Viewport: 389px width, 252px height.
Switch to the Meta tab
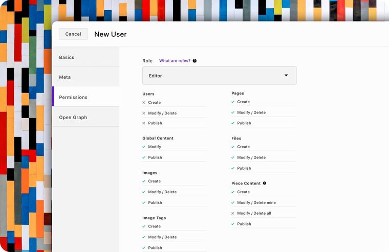(x=86, y=77)
